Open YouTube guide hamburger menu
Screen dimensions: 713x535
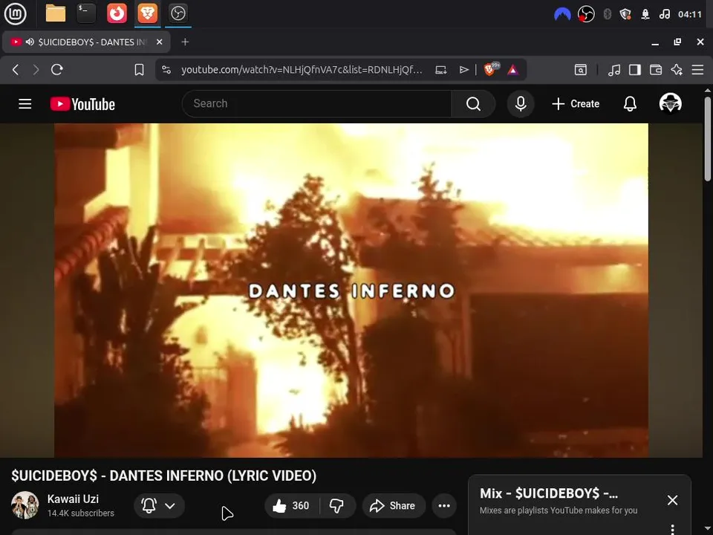click(x=25, y=104)
